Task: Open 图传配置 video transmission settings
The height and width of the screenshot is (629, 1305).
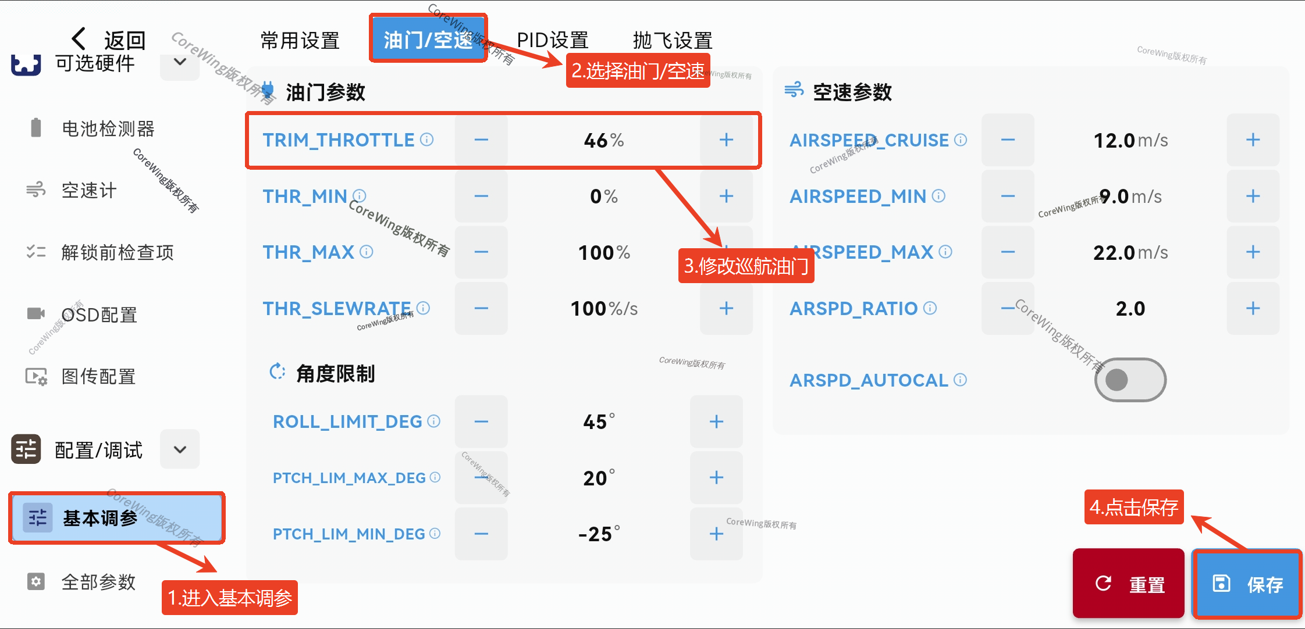Action: click(98, 376)
